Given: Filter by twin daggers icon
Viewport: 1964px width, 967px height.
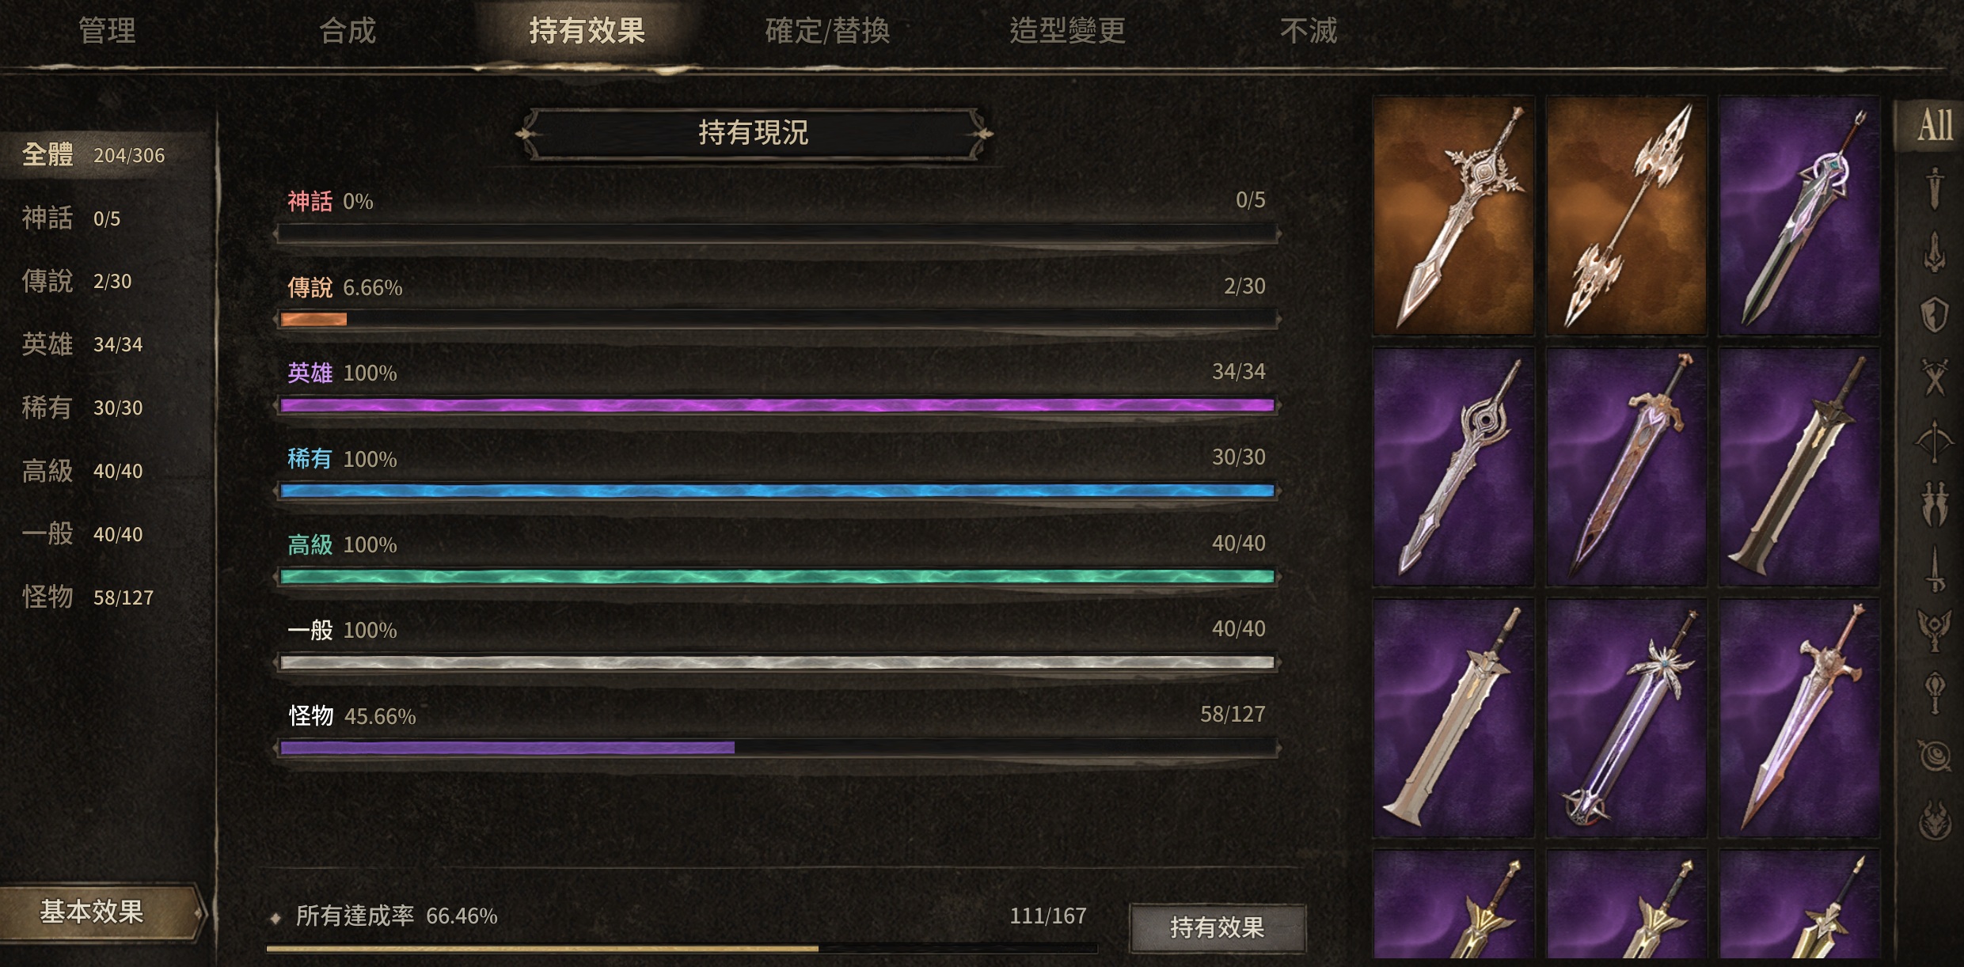Looking at the screenshot, I should pyautogui.click(x=1934, y=503).
